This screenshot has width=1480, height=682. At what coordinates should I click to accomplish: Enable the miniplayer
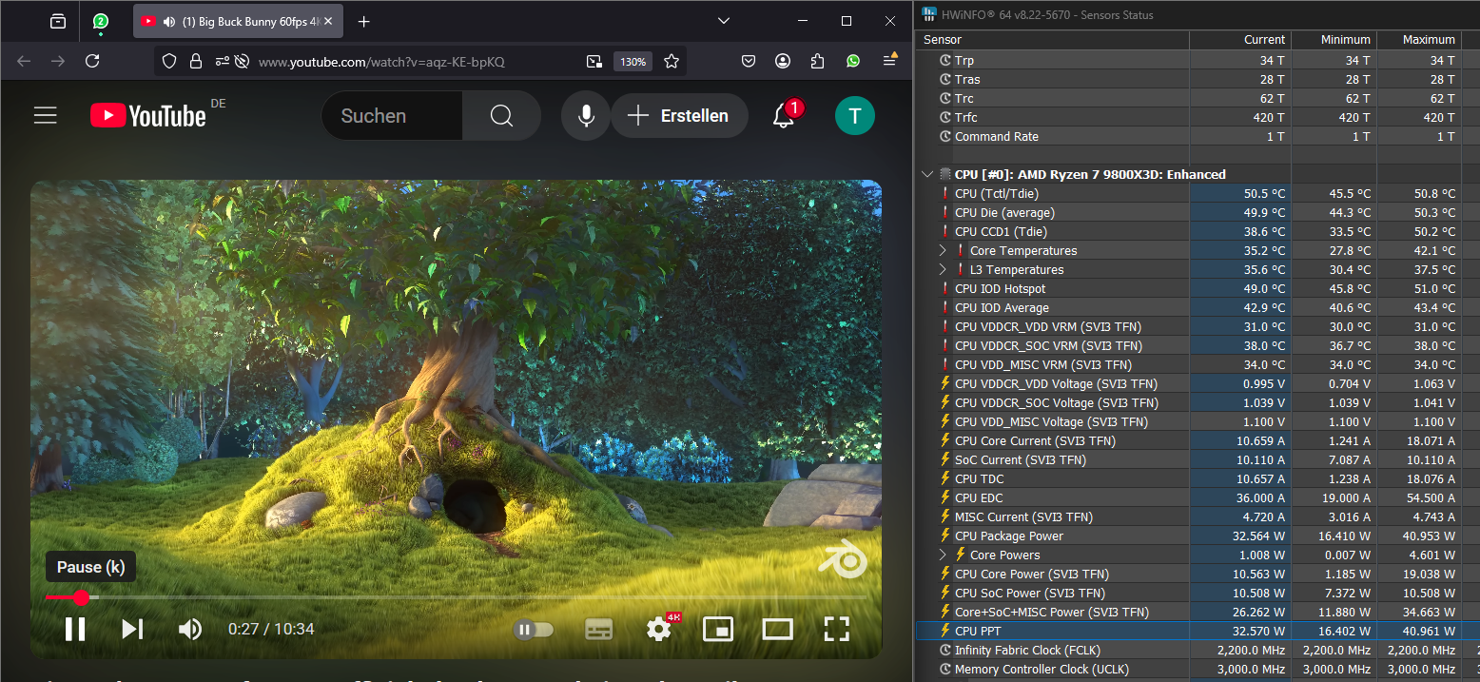point(718,629)
